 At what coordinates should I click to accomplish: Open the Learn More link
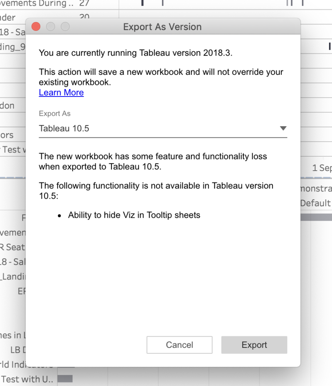pyautogui.click(x=61, y=93)
